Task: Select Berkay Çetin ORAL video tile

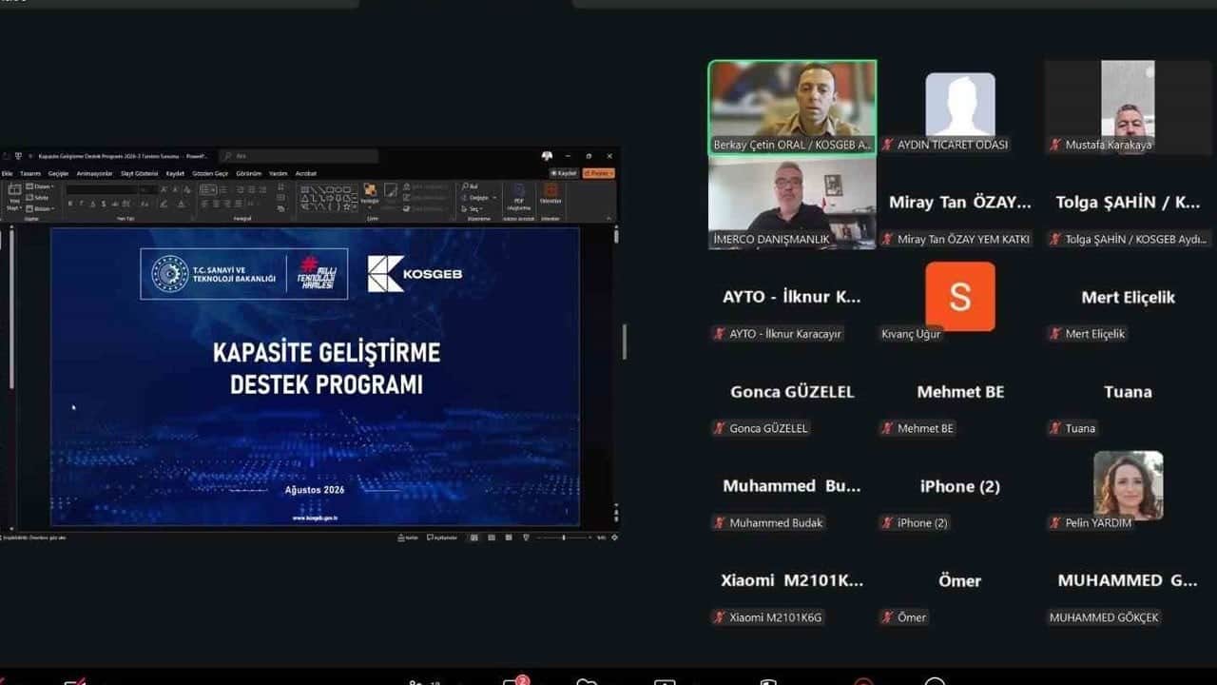Action: click(x=792, y=108)
